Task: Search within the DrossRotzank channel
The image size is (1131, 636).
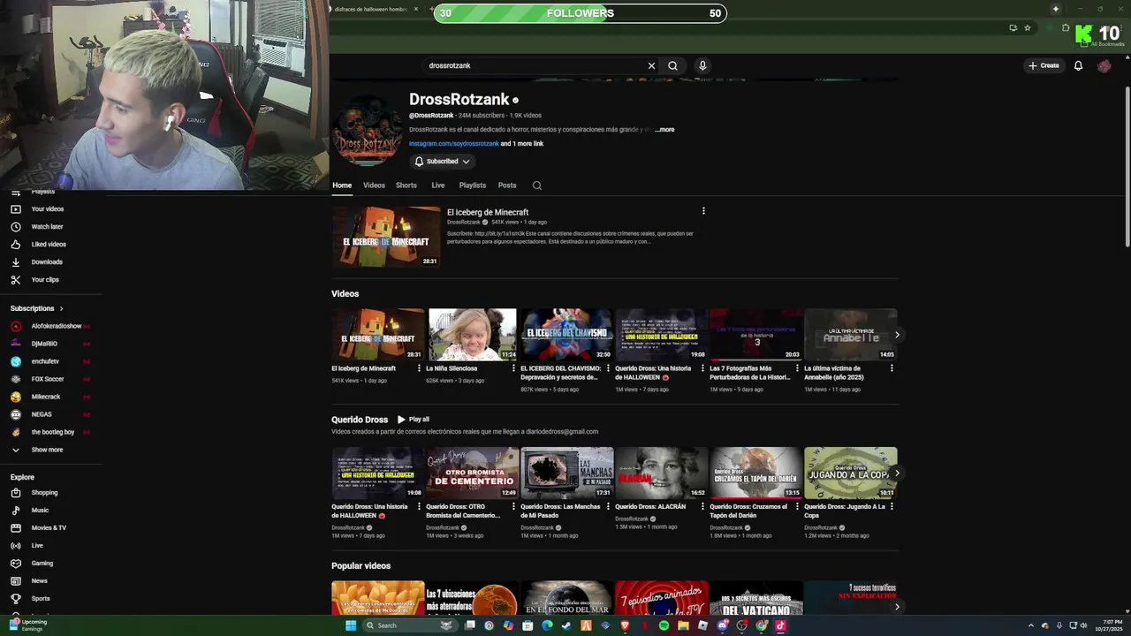Action: point(536,185)
